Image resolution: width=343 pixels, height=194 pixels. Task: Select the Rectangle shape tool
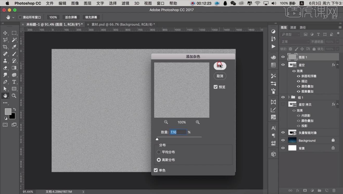click(14, 89)
